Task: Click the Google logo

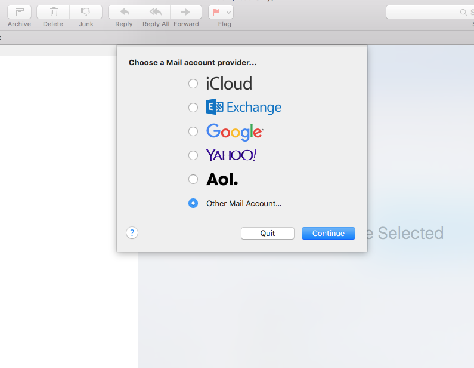Action: (235, 132)
